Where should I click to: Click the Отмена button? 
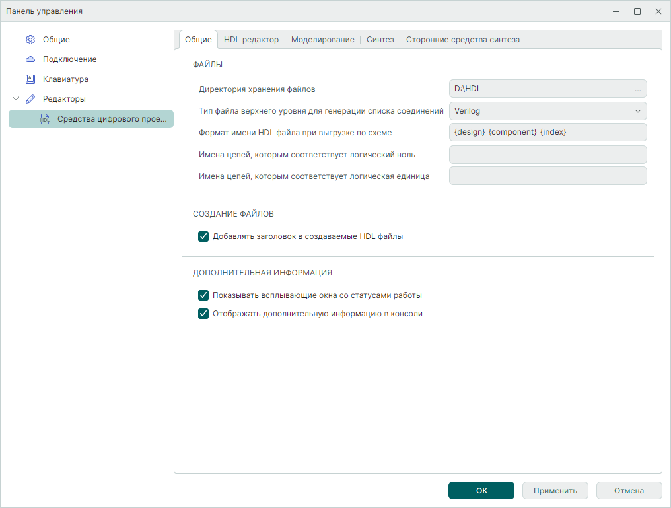point(629,491)
